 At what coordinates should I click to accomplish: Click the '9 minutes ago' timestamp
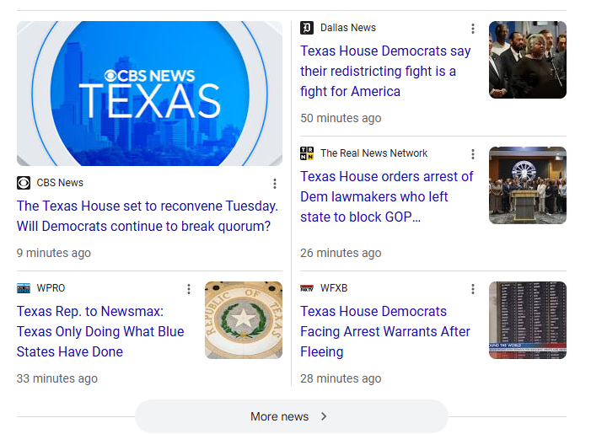tap(54, 253)
